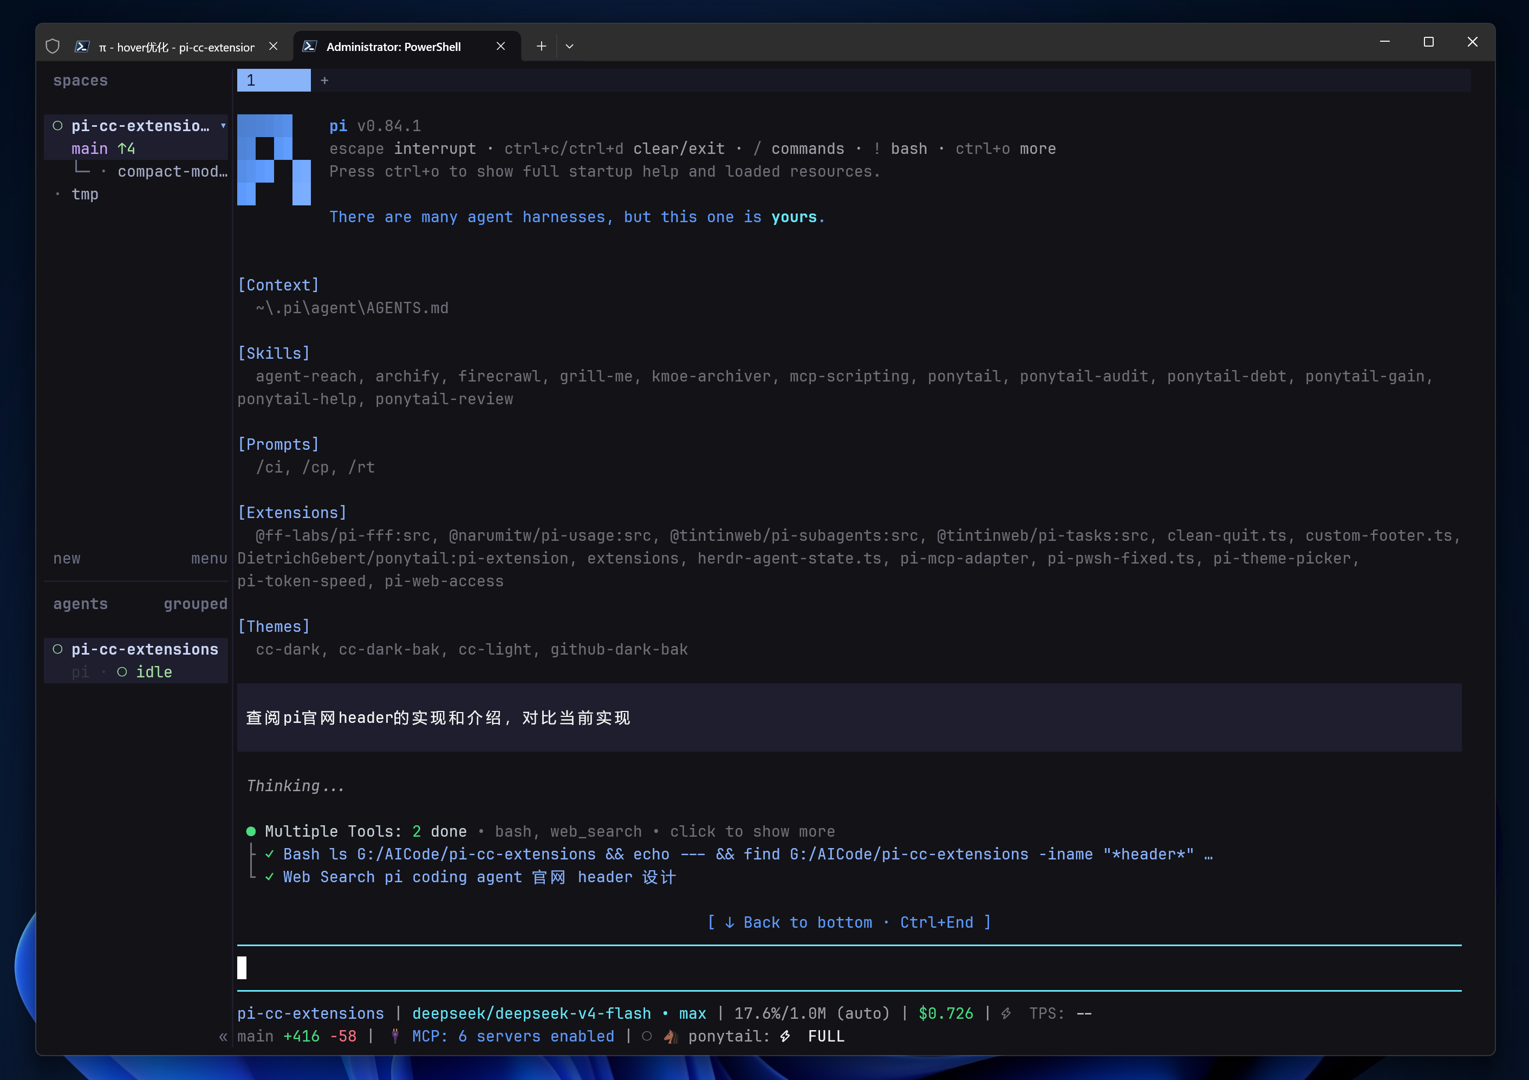Click the spaces panel heading
The width and height of the screenshot is (1529, 1080).
tap(80, 80)
